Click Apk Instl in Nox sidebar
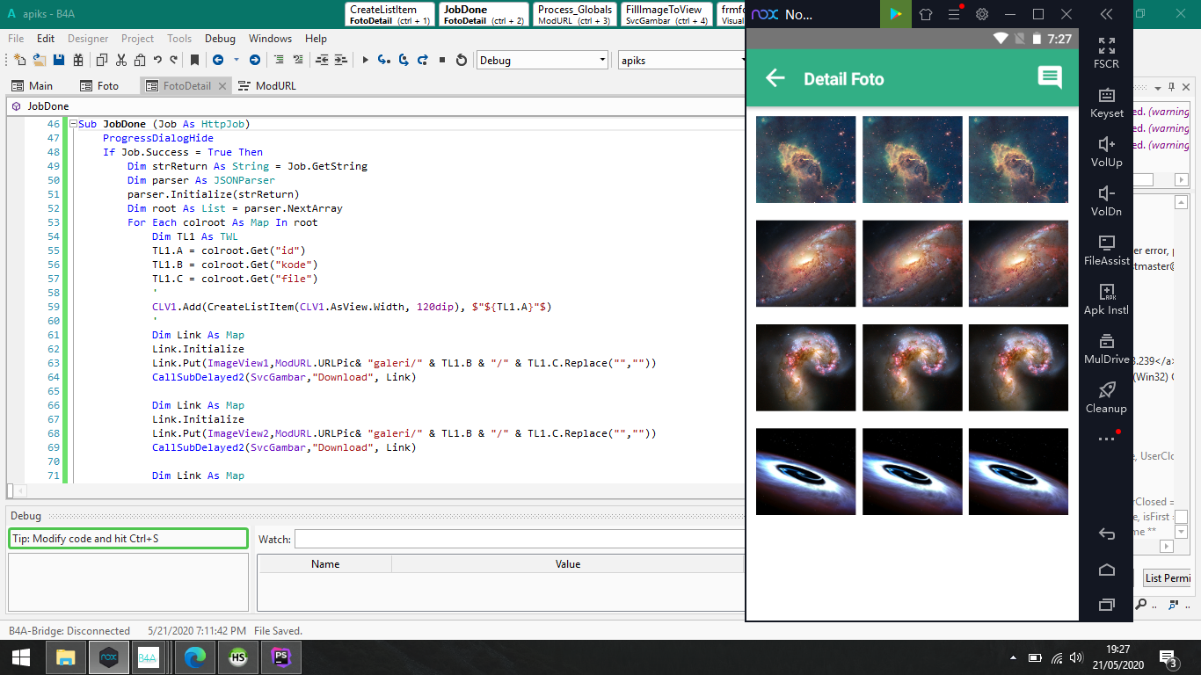Screen dimensions: 1201x675 (x=1106, y=298)
